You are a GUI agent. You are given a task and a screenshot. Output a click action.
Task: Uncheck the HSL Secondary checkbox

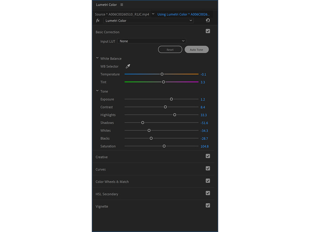tap(208, 193)
